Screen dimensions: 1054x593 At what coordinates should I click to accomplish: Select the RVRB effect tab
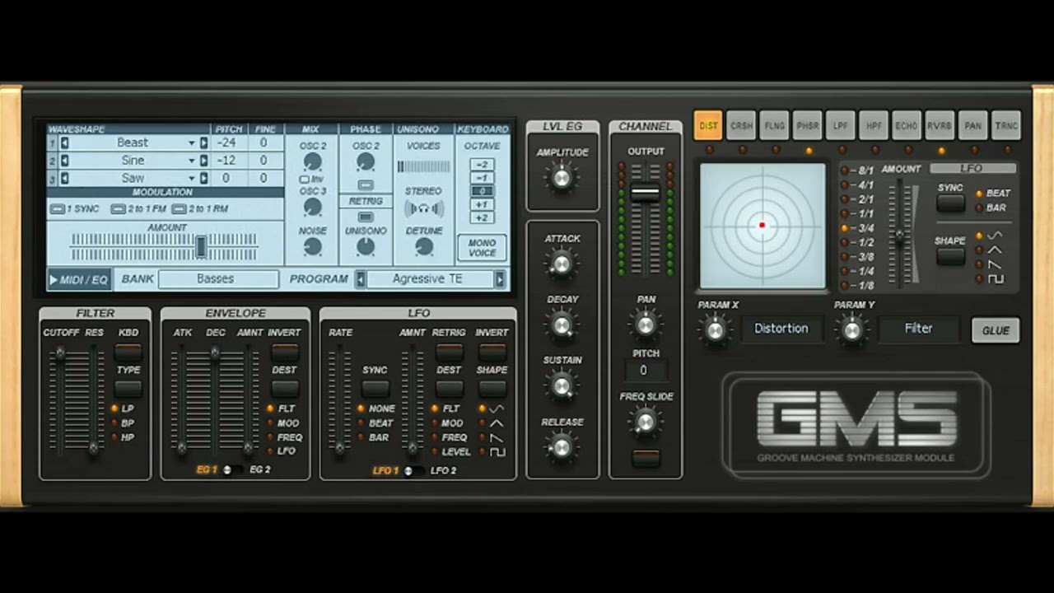940,126
